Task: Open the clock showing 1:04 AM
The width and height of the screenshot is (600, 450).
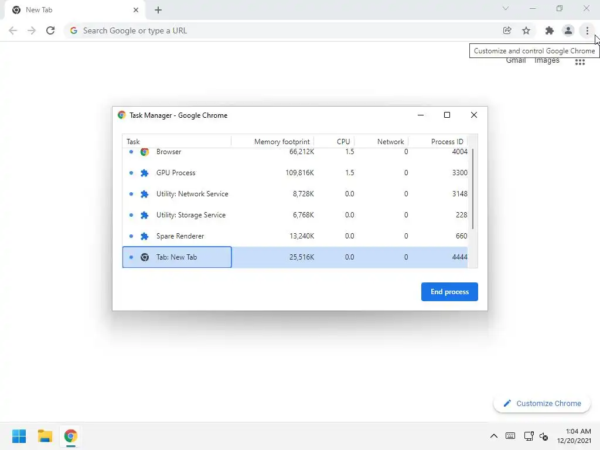Action: tap(574, 436)
